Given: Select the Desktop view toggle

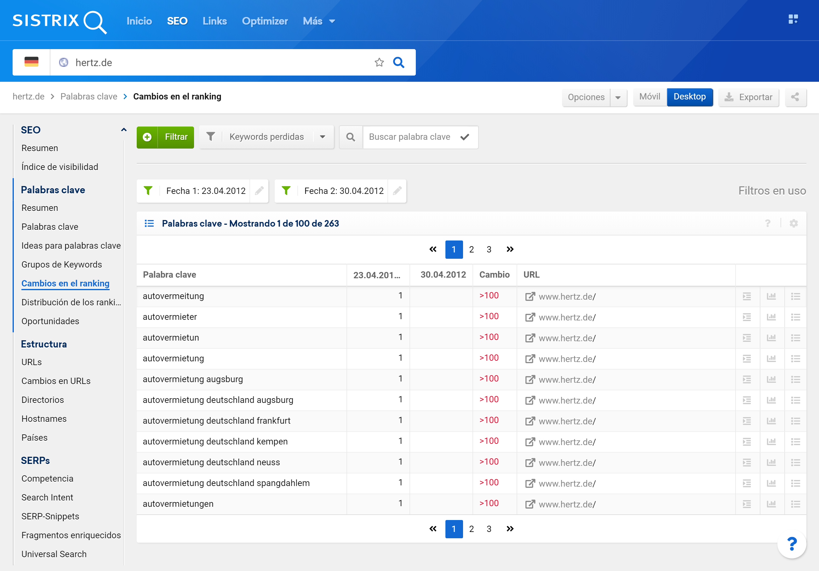Looking at the screenshot, I should tap(689, 97).
